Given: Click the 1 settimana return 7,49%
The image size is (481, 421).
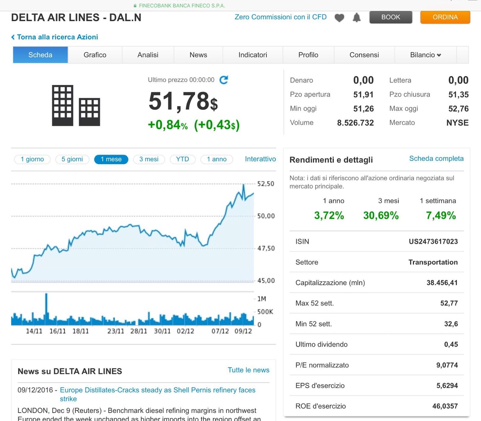Looking at the screenshot, I should pos(441,215).
